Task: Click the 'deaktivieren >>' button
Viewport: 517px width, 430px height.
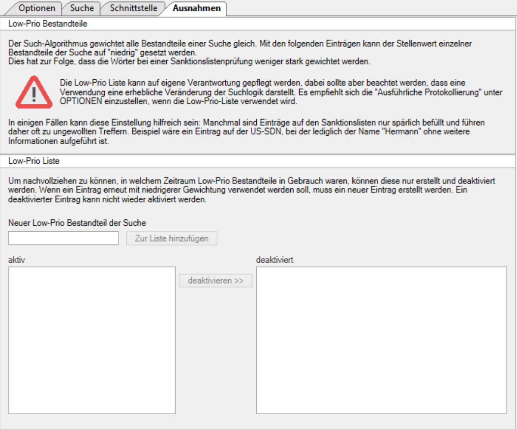Action: tap(215, 281)
